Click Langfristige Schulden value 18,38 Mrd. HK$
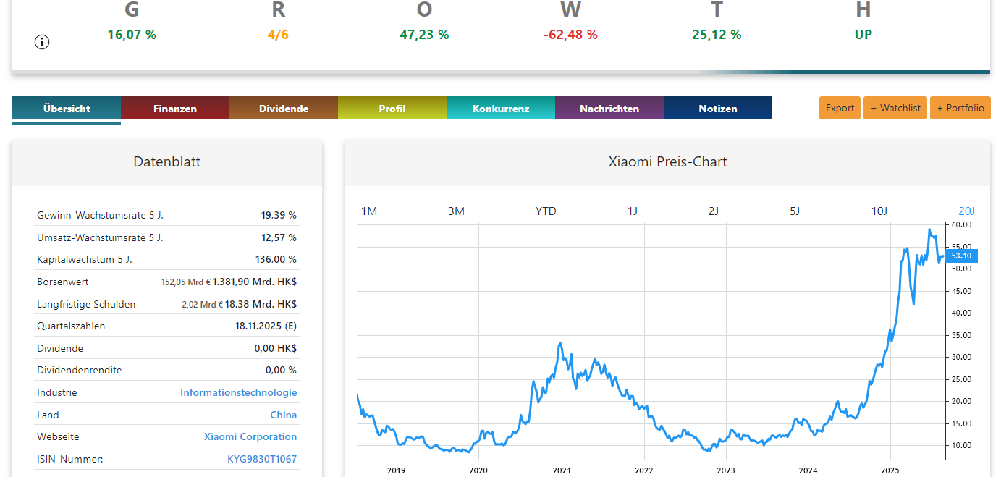 [259, 304]
